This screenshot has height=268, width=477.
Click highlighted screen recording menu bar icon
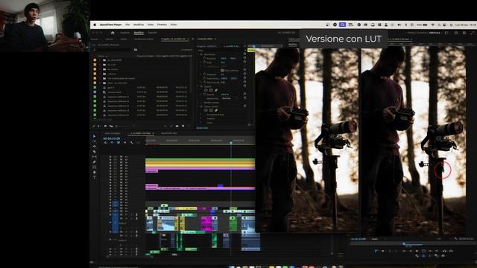click(342, 25)
